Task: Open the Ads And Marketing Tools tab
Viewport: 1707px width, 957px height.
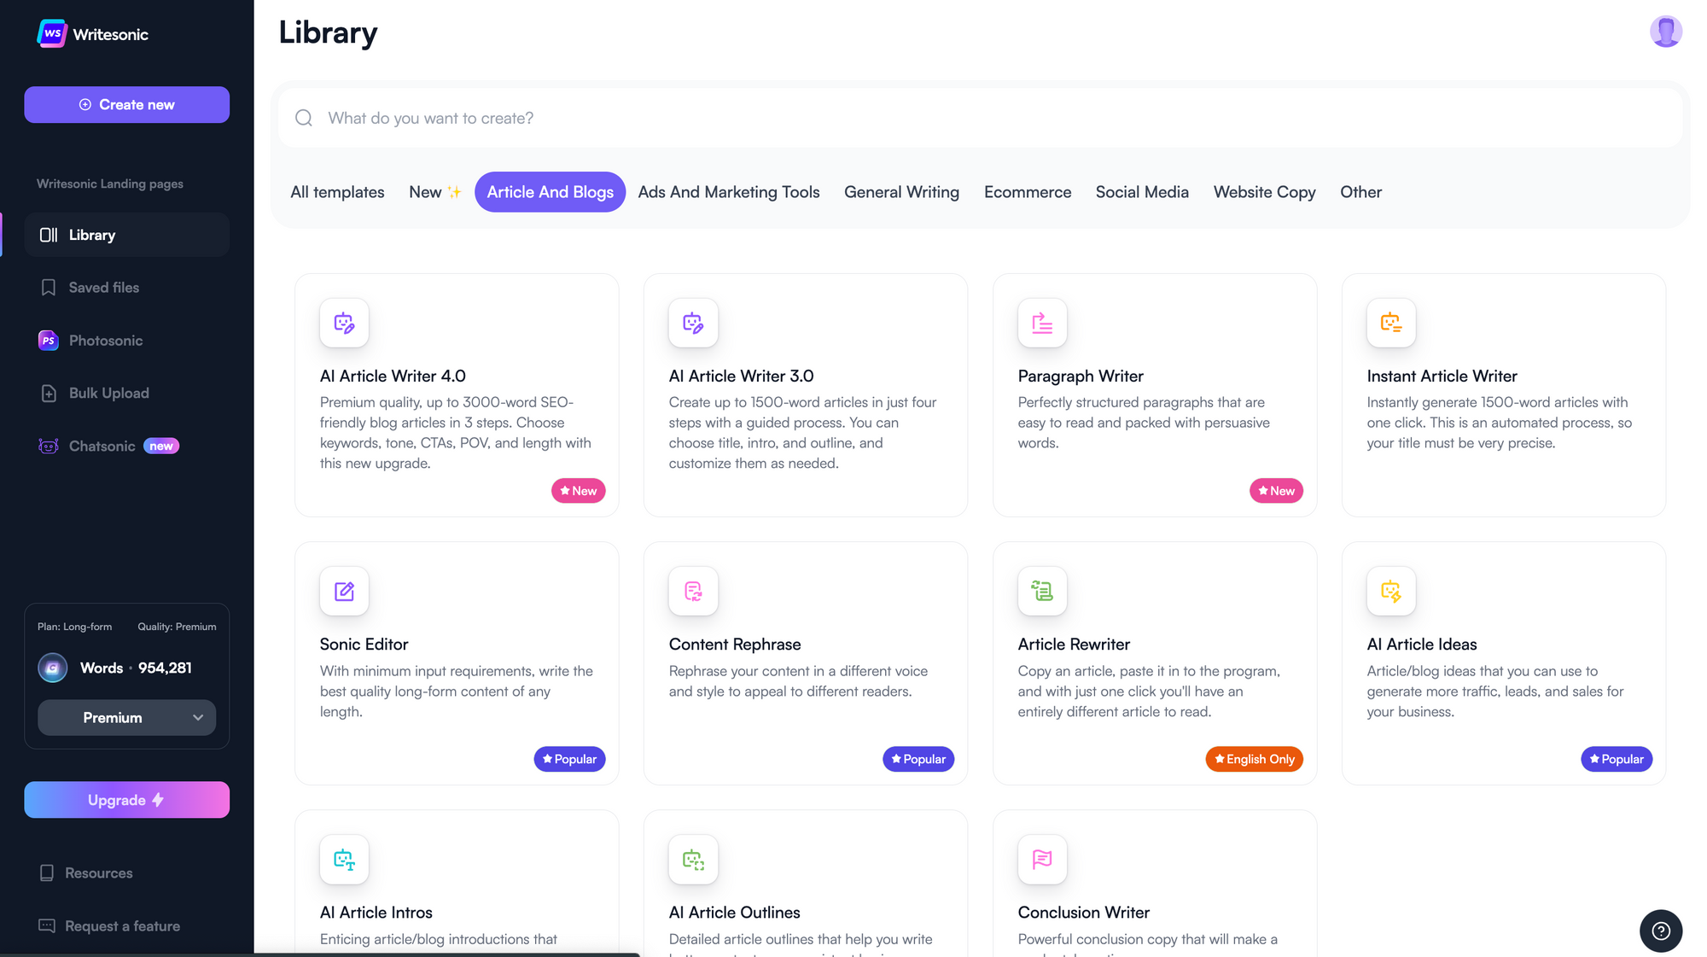Action: coord(728,192)
